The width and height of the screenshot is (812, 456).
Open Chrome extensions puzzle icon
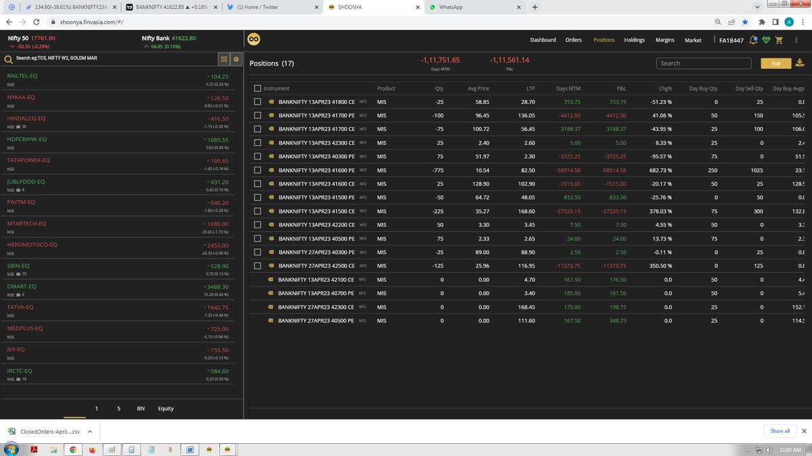[763, 22]
